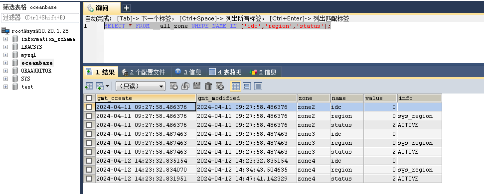Select the oceanbase tree label
The height and width of the screenshot is (194, 484).
point(37,63)
